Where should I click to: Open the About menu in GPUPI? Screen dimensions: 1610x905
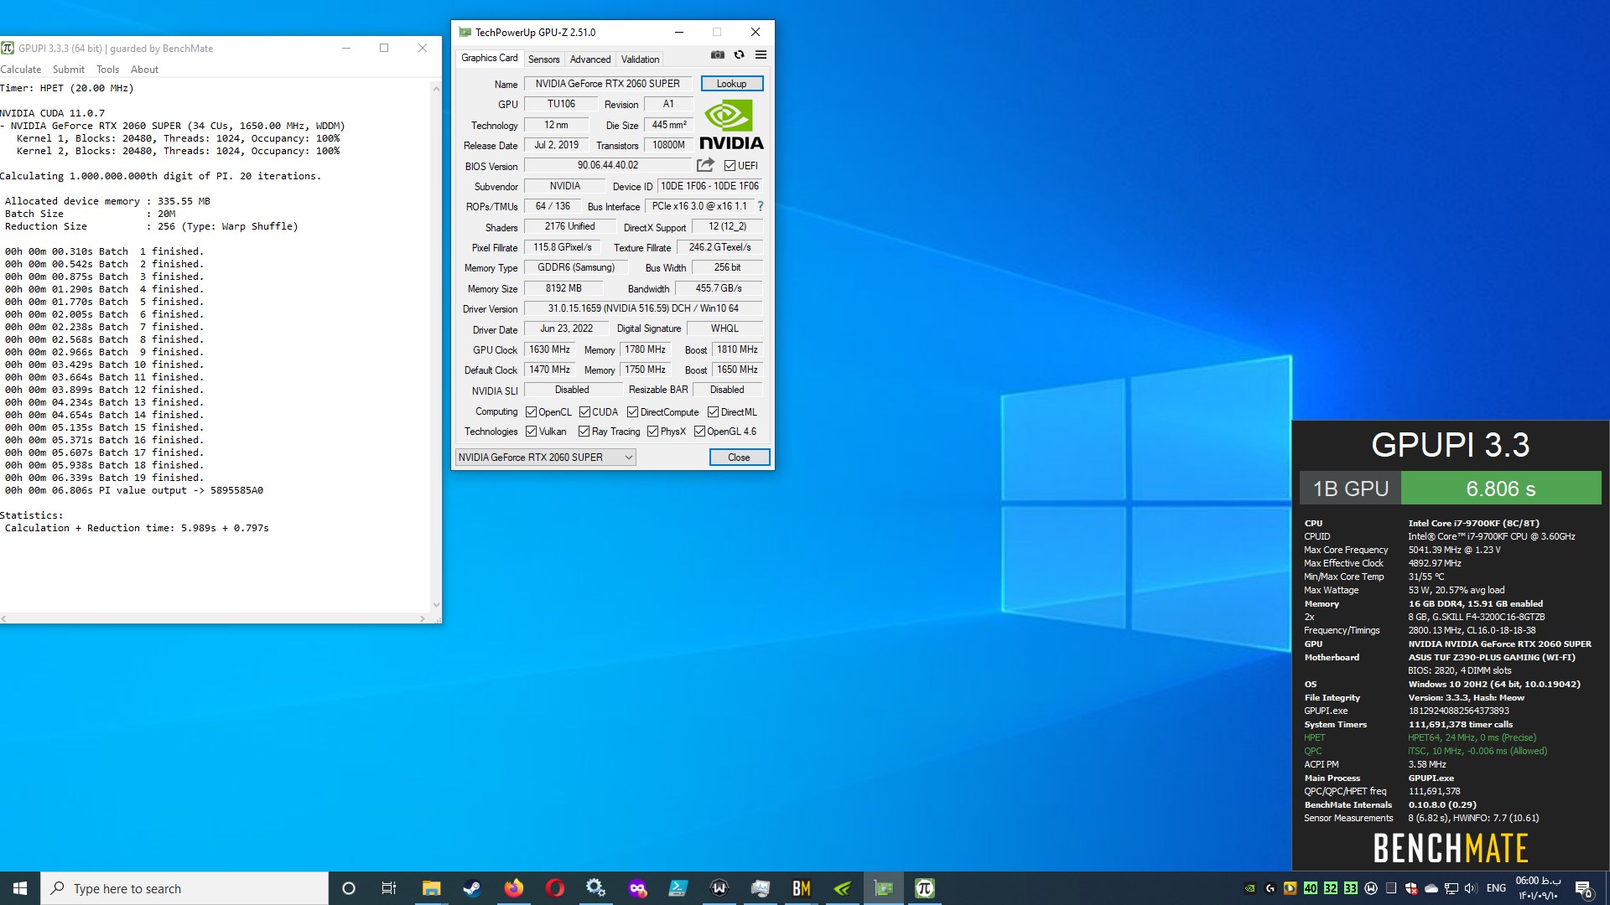[144, 70]
